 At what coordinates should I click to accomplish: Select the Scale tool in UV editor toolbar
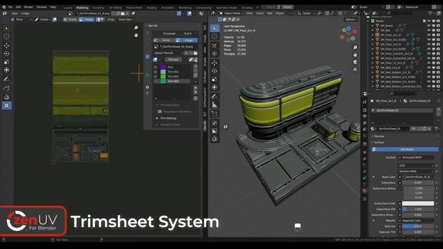[6, 62]
